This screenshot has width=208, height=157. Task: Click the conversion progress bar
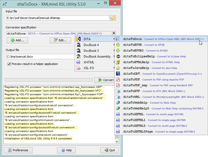pyautogui.click(x=49, y=80)
